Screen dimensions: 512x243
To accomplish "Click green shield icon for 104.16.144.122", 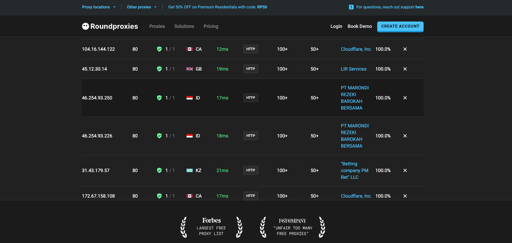I will click(159, 49).
